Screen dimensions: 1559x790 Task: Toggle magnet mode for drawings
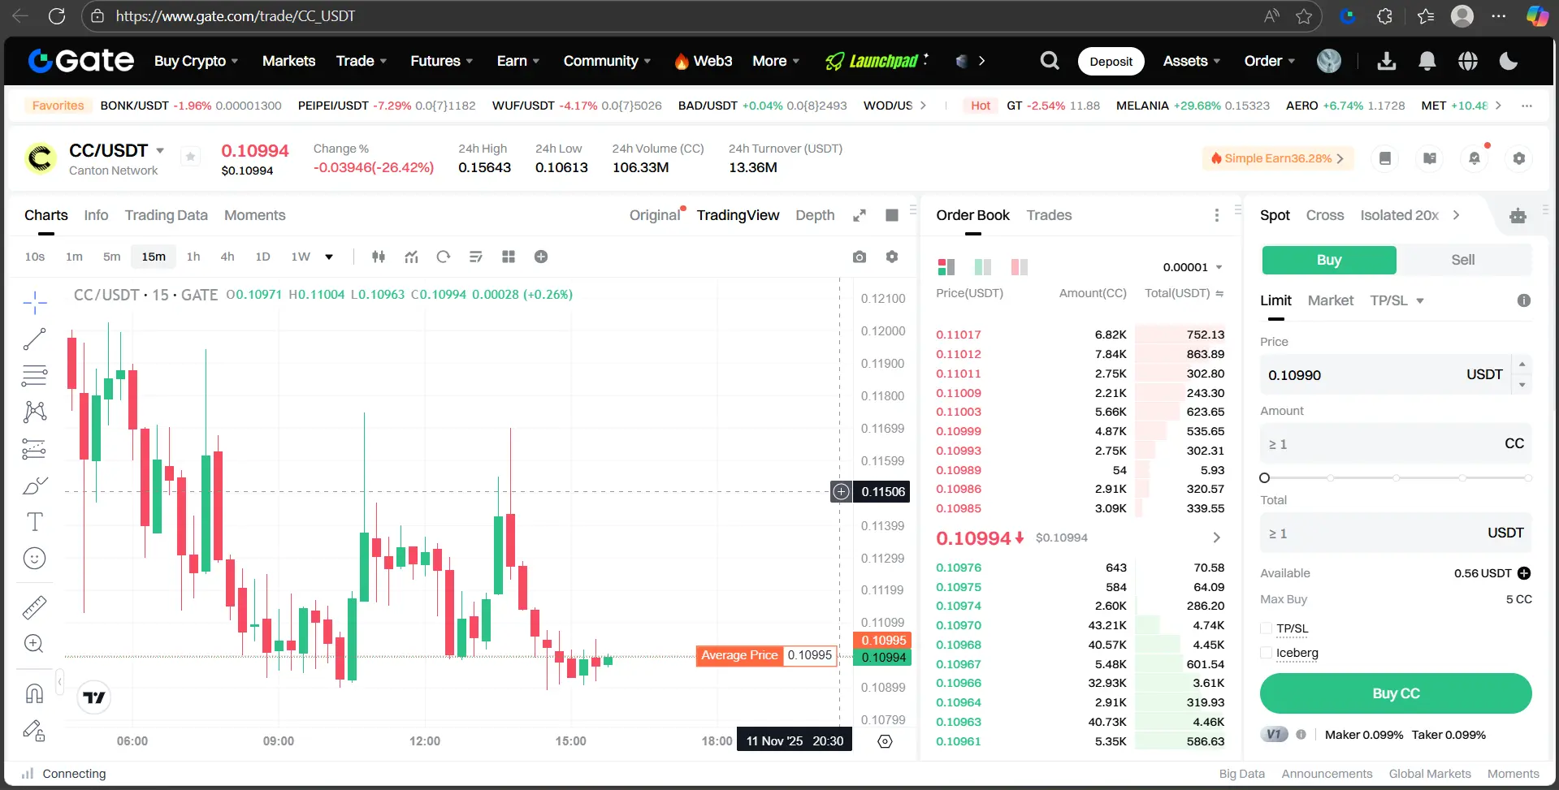click(35, 693)
